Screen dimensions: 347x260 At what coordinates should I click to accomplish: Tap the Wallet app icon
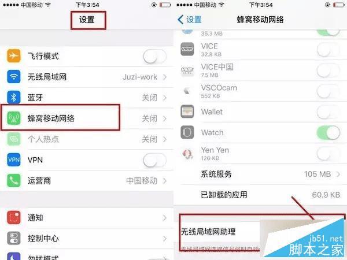tap(187, 112)
